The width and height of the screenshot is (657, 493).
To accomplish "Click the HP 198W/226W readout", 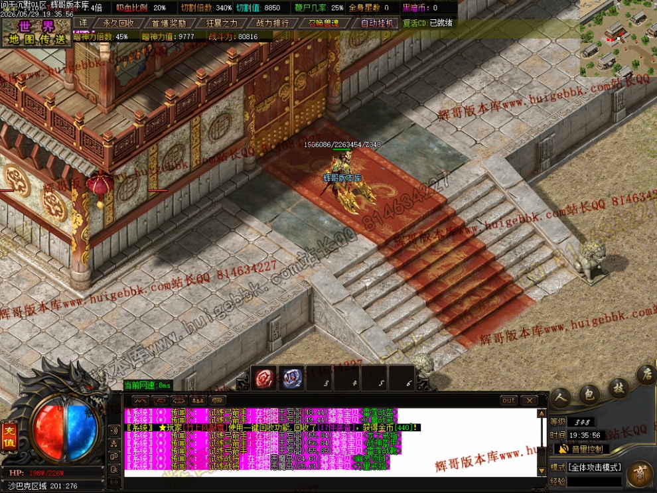I will coord(37,473).
